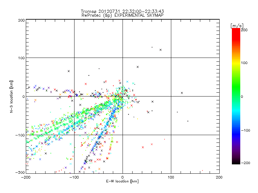Click the isolated black cross marker near 80 km east, 120 km north
This screenshot has width=258, height=193.
161,50
